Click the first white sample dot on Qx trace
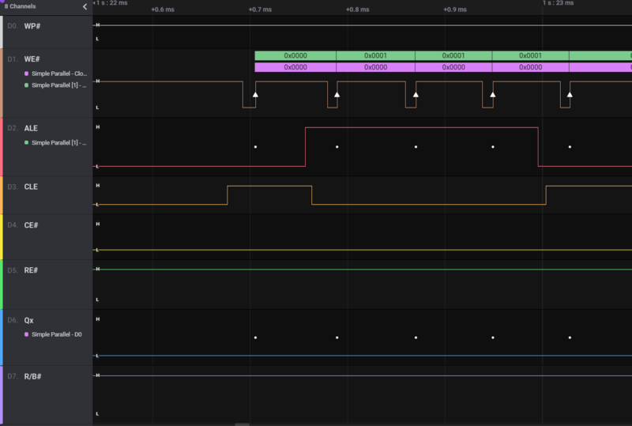Screen dimensions: 632x426 (255, 337)
